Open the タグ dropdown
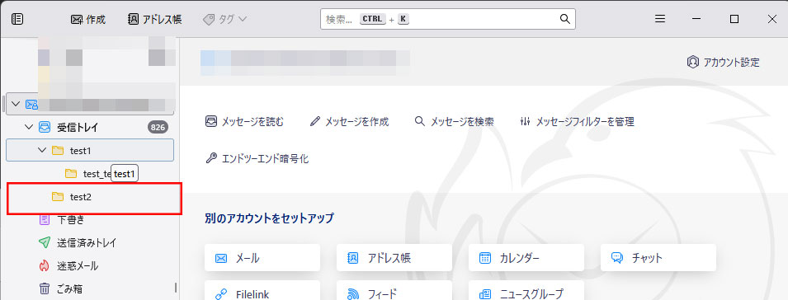The height and width of the screenshot is (300, 788). [224, 20]
